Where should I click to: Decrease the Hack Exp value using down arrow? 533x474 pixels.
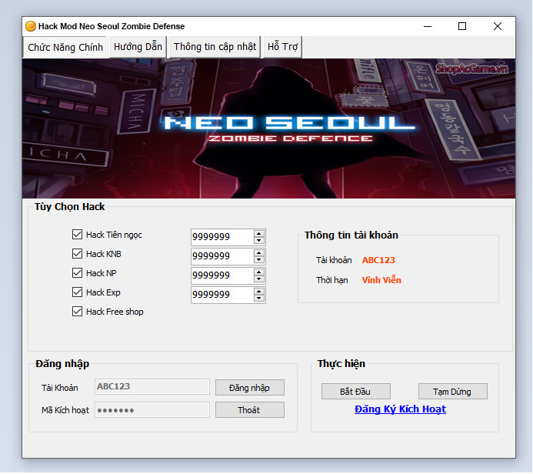(x=259, y=299)
